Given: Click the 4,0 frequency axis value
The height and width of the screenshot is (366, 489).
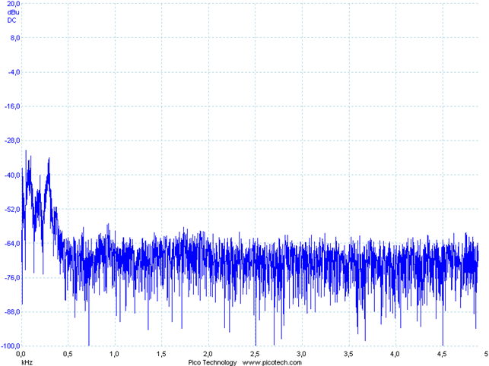Looking at the screenshot, I should pyautogui.click(x=395, y=354).
